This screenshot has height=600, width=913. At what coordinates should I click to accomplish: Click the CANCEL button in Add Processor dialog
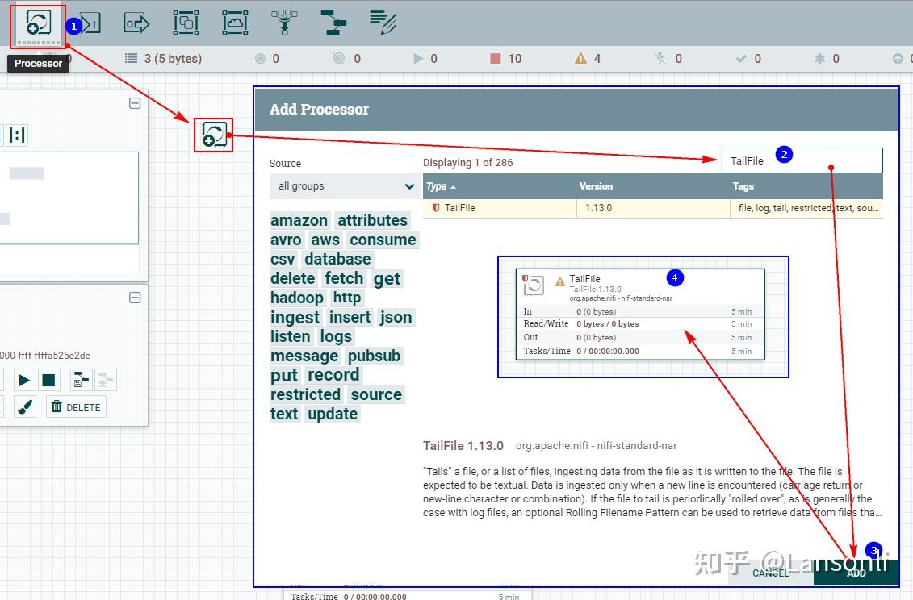[770, 573]
